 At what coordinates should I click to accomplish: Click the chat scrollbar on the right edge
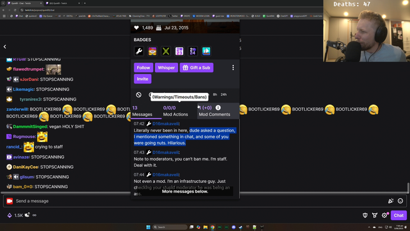[408, 188]
